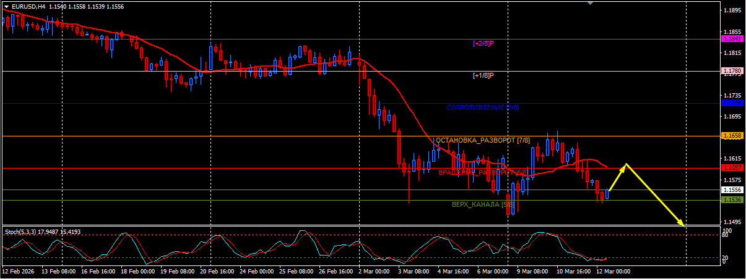Click the red 1.1597 price tag
746x279 pixels.
[x=732, y=167]
